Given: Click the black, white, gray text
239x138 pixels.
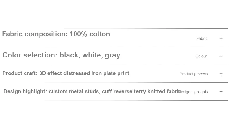Looking at the screenshot, I should (x=90, y=55).
